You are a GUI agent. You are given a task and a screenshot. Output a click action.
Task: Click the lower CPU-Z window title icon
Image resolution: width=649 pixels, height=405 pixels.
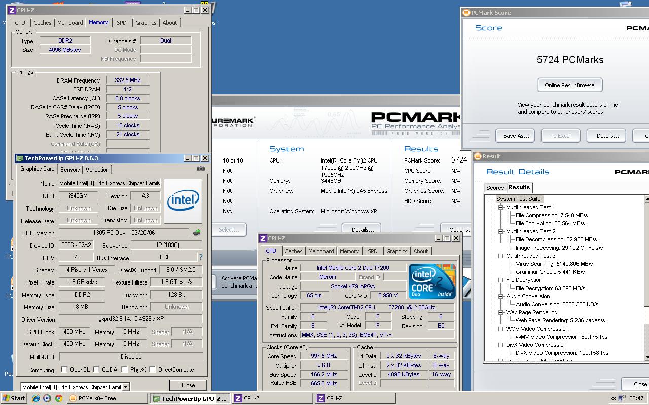click(x=263, y=238)
